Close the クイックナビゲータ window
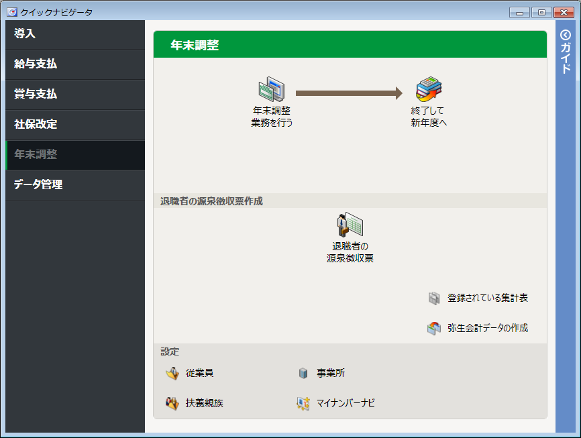The height and width of the screenshot is (438, 581). pyautogui.click(x=564, y=13)
